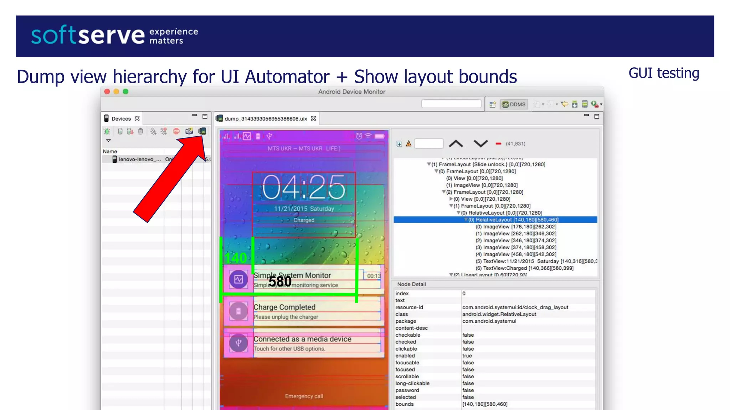730x410 pixels.
Task: Click the red minus clear-search icon
Action: 498,144
